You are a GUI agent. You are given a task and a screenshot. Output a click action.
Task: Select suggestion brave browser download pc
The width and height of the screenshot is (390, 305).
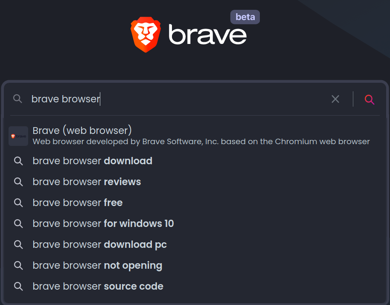195,244
